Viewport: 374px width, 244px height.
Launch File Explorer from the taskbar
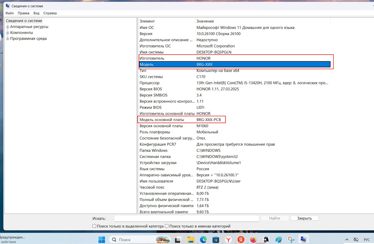[x=191, y=240]
